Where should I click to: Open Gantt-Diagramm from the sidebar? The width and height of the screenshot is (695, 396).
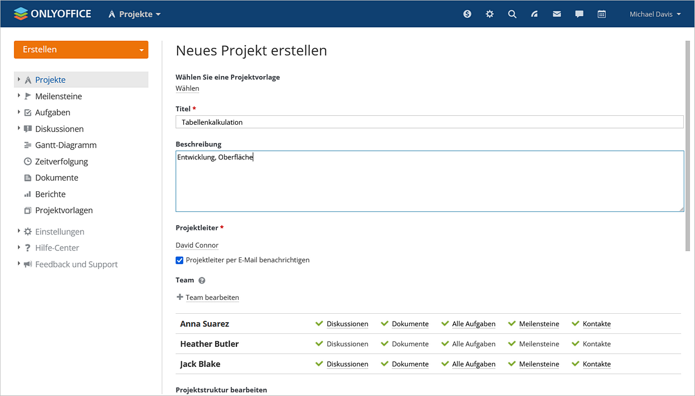tap(66, 145)
